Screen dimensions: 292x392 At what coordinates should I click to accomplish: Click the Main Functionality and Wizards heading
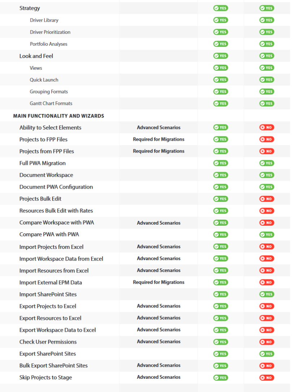(x=59, y=116)
